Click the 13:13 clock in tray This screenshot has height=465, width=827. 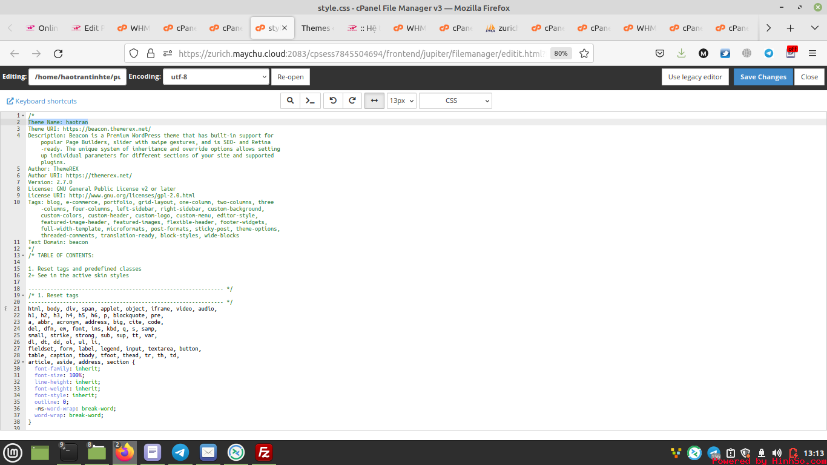coord(814,453)
